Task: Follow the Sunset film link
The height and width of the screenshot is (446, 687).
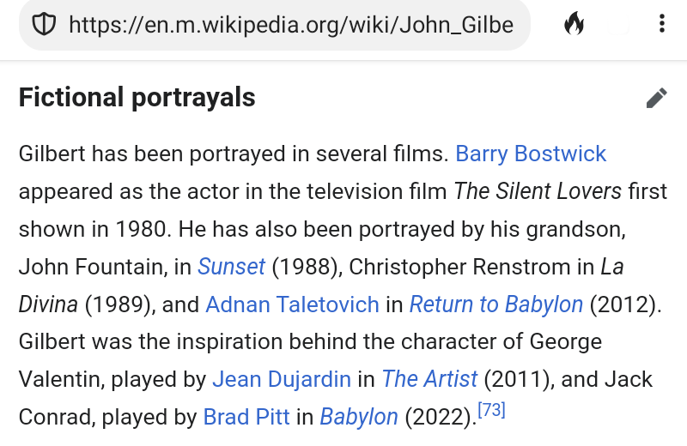Action: (x=231, y=267)
